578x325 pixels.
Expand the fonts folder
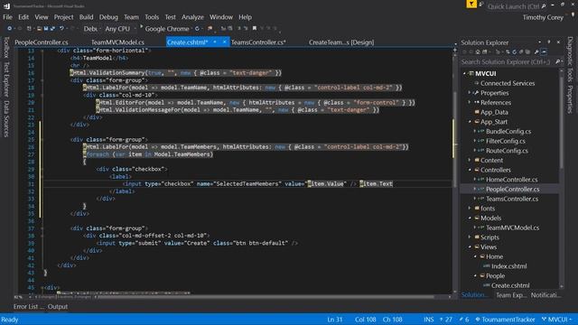tap(470, 209)
